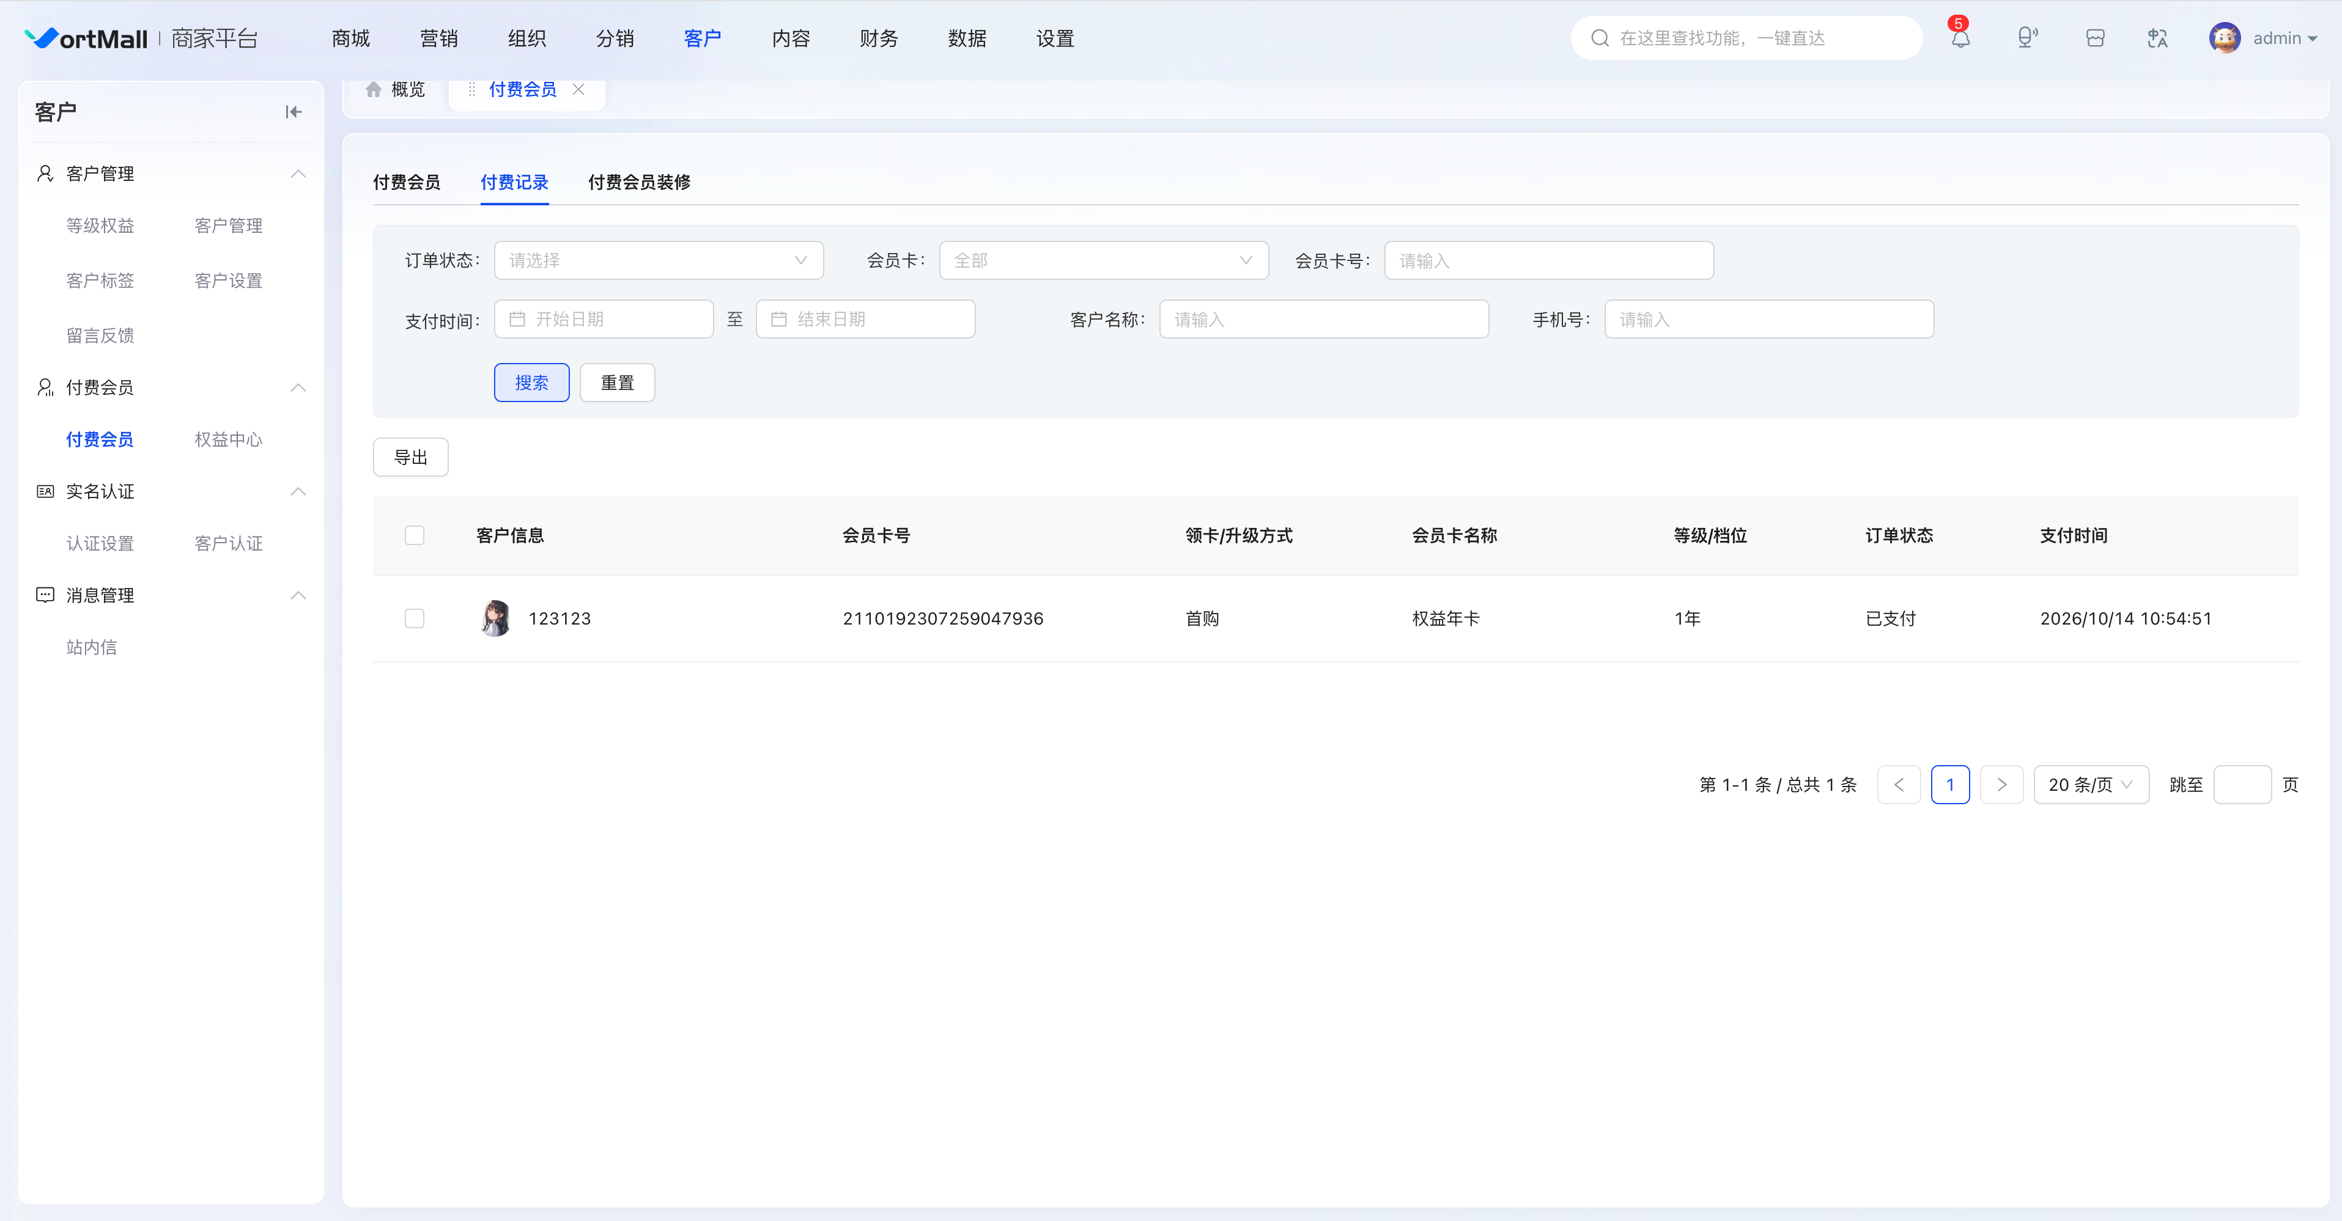Image resolution: width=2342 pixels, height=1221 pixels.
Task: Click the 重置 button
Action: point(618,383)
